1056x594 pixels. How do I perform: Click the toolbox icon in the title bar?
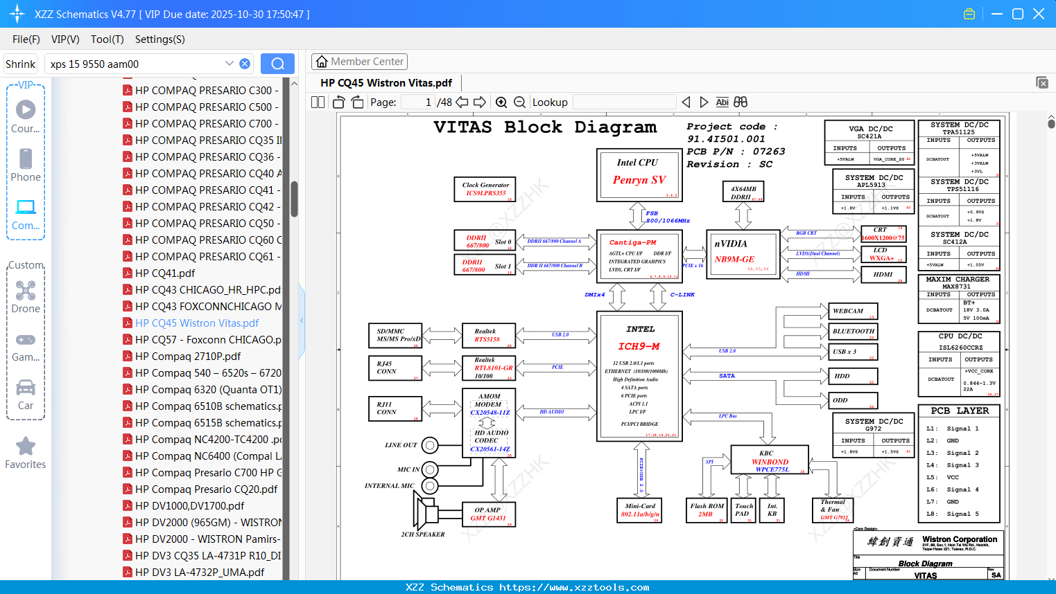[969, 14]
